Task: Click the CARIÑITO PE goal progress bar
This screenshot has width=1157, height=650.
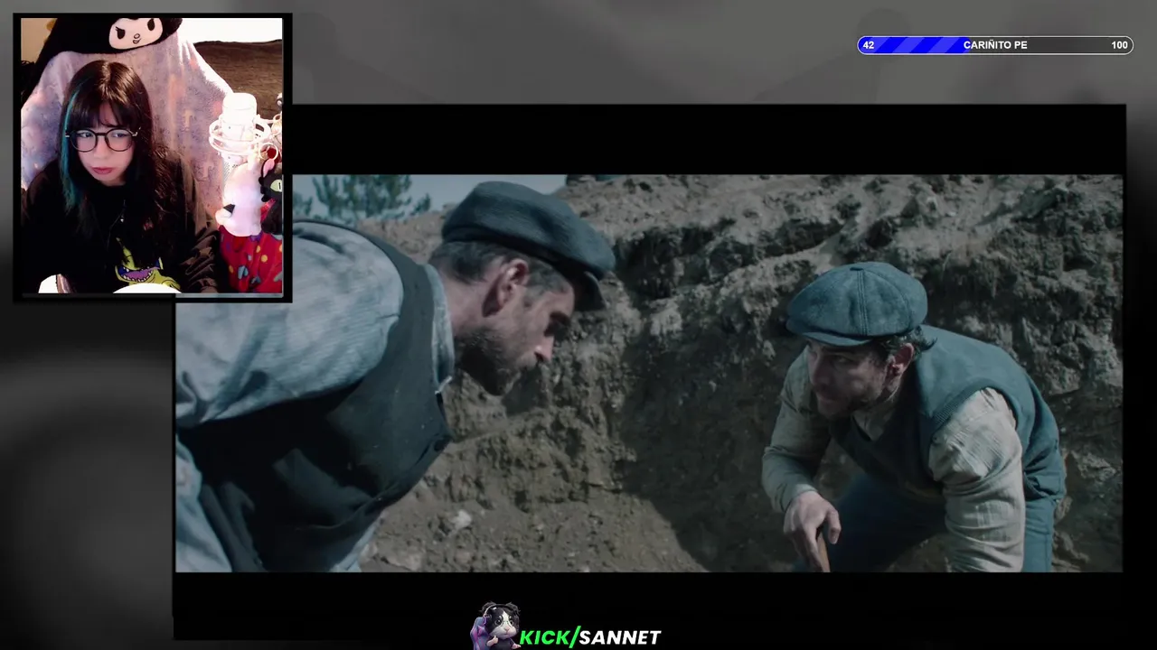Action: tap(994, 45)
